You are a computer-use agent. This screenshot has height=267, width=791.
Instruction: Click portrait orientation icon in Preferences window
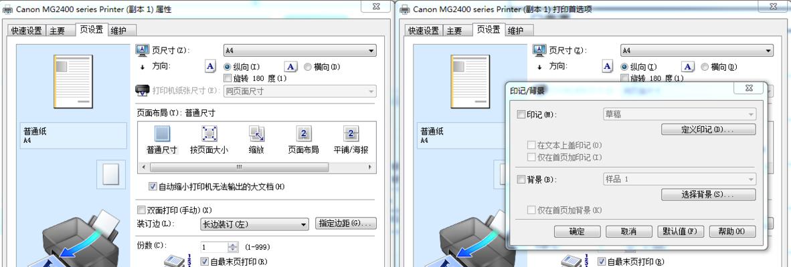608,66
